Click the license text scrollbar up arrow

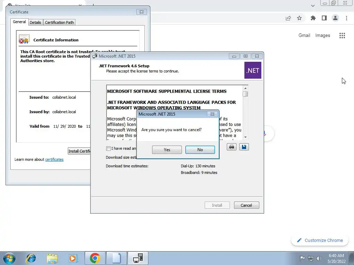coord(245,88)
